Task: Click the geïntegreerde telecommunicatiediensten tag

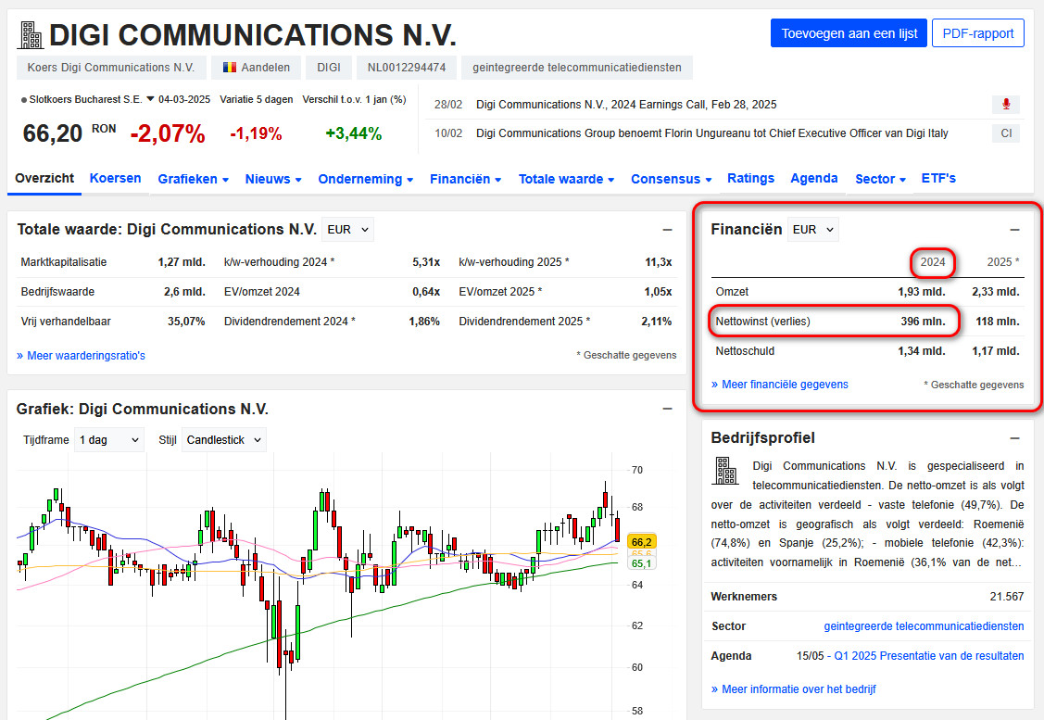Action: [576, 68]
